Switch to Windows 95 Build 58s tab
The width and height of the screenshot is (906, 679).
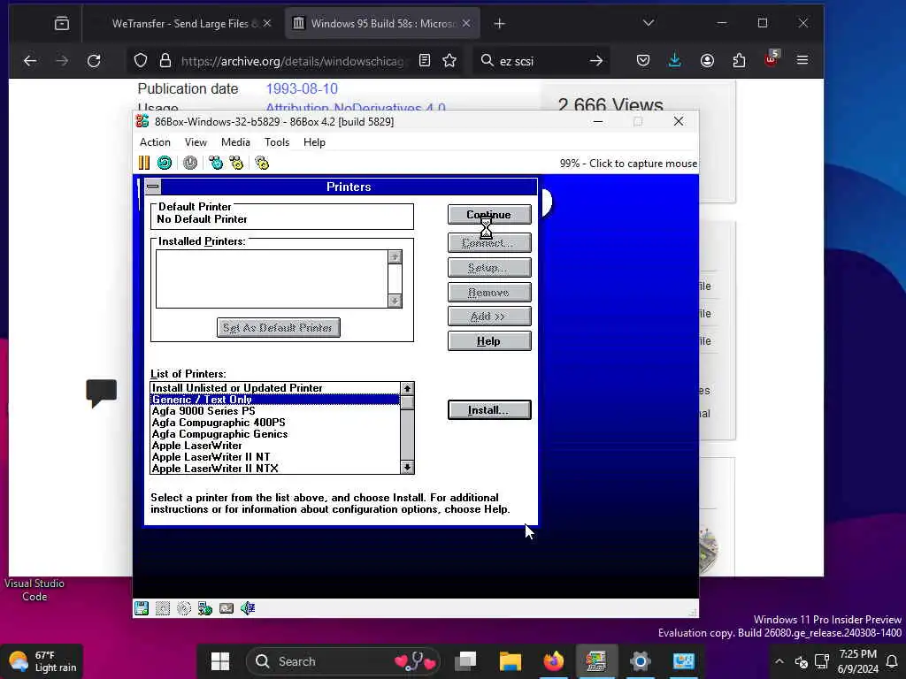pos(381,23)
